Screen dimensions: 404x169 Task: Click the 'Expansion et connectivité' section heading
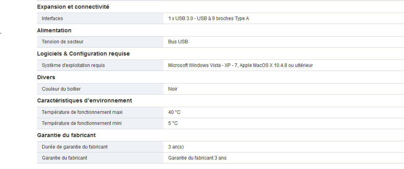pyautogui.click(x=73, y=7)
